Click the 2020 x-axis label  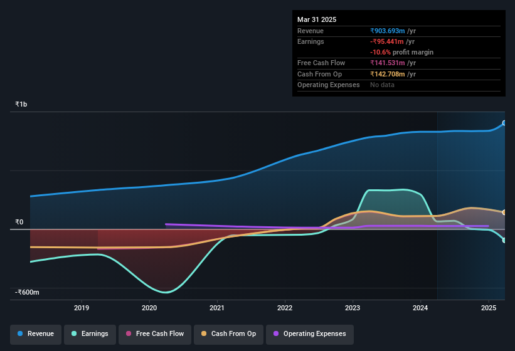click(x=149, y=308)
